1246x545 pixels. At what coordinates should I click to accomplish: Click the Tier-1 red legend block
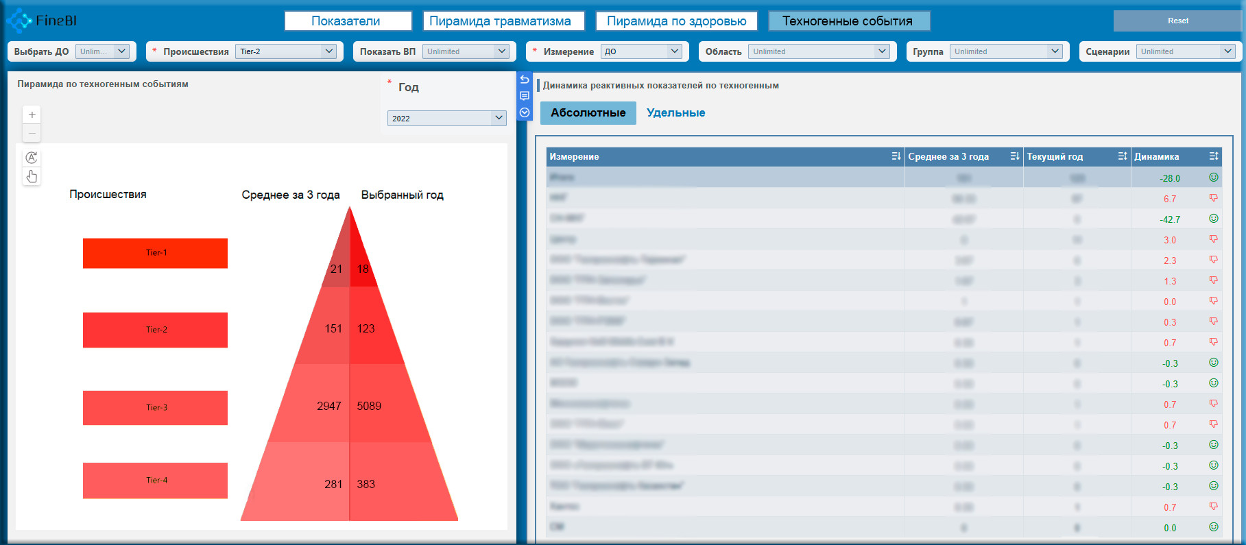155,253
